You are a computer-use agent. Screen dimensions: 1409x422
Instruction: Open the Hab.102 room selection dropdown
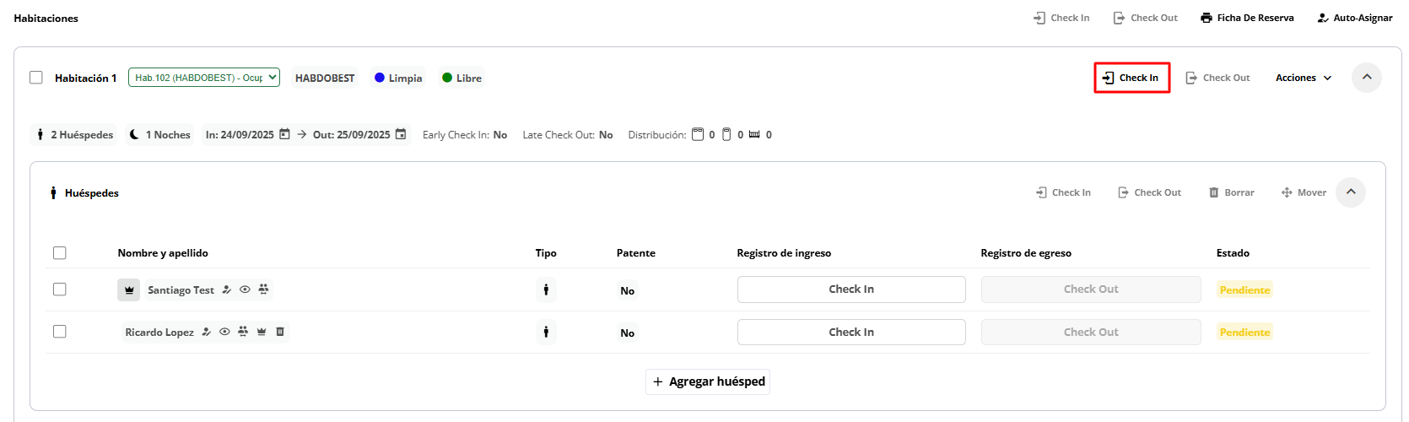pos(203,78)
